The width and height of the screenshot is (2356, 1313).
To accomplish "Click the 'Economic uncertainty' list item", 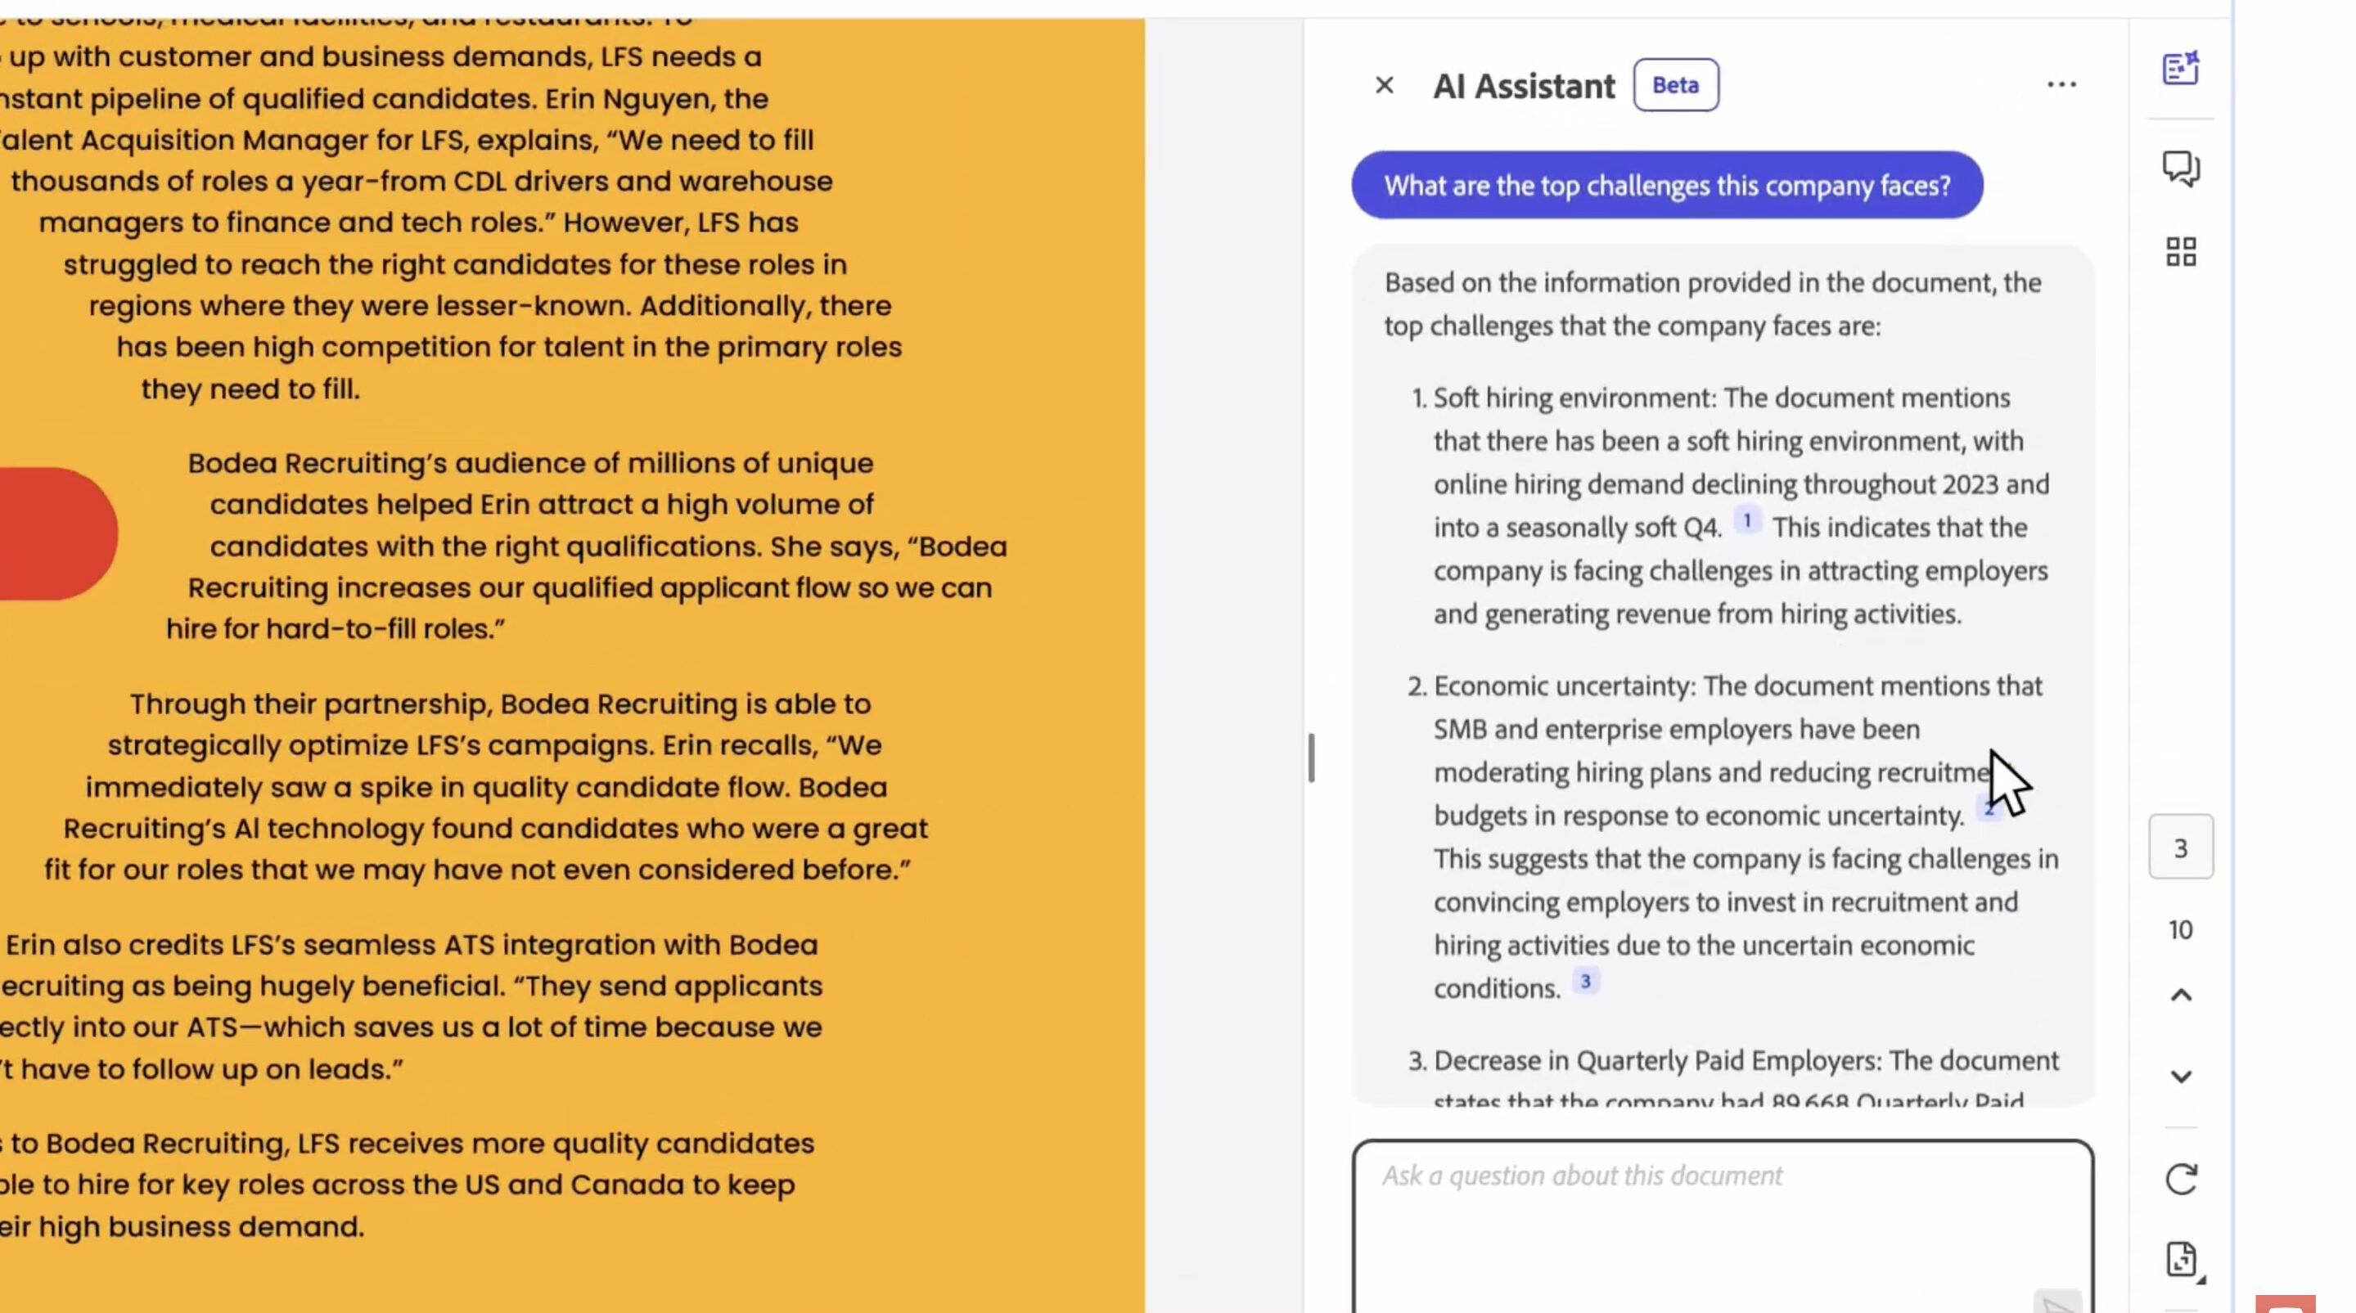I will [1733, 837].
